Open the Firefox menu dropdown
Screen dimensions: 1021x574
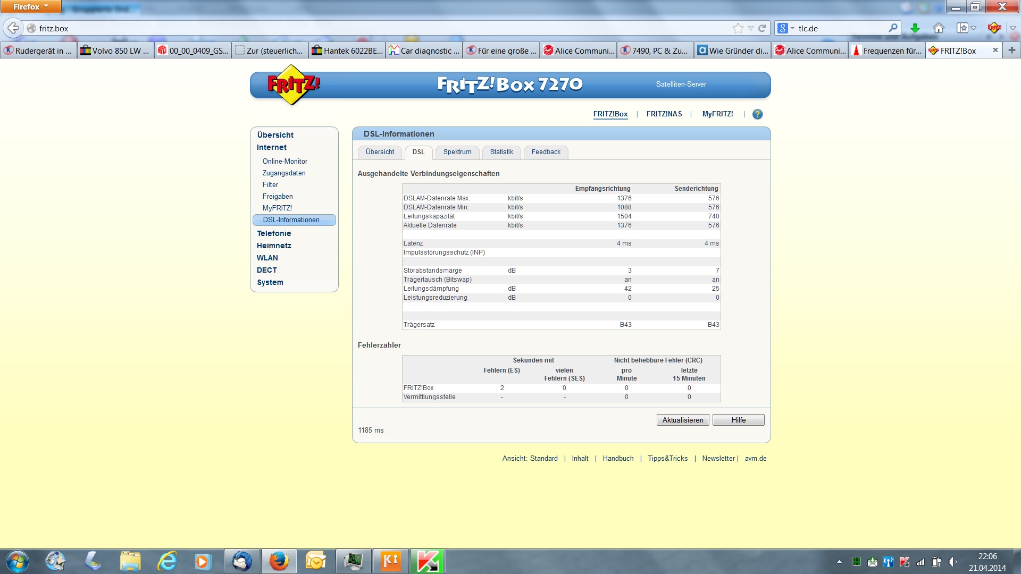31,6
